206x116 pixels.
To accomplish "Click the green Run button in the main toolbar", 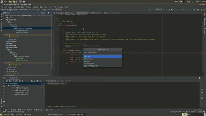I will [x=166, y=10].
